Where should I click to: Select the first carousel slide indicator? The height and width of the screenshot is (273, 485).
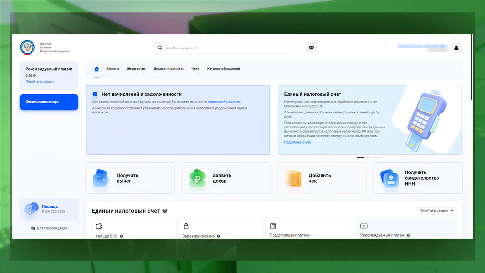coord(360,157)
